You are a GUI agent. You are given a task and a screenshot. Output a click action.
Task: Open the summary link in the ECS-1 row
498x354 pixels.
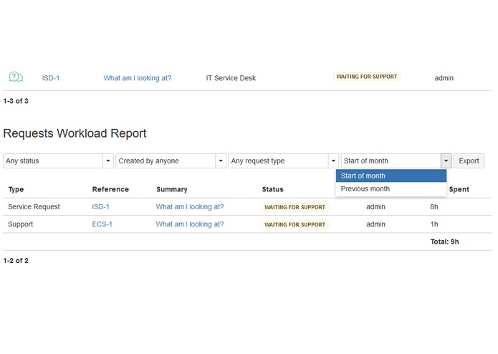[x=190, y=224]
